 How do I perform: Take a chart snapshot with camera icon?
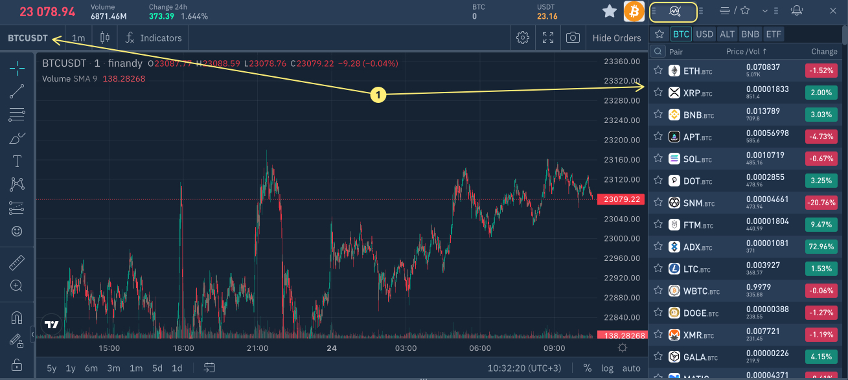(572, 38)
